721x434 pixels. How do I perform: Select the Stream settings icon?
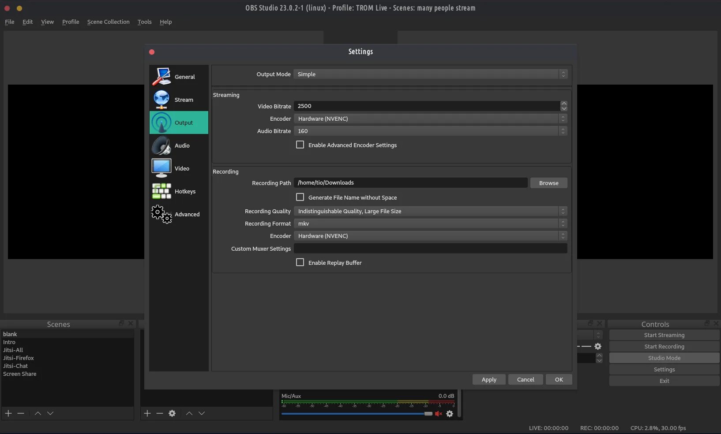click(x=178, y=100)
